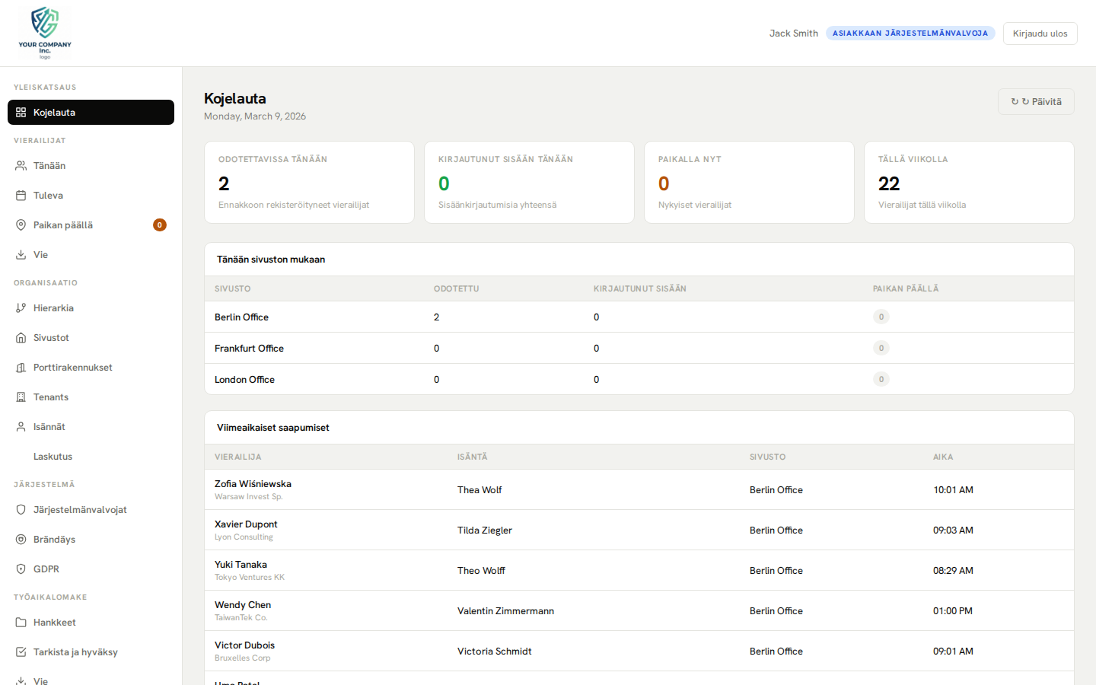The image size is (1096, 685).
Task: Select visitor Zofia Wiśniewska's row
Action: coord(533,489)
